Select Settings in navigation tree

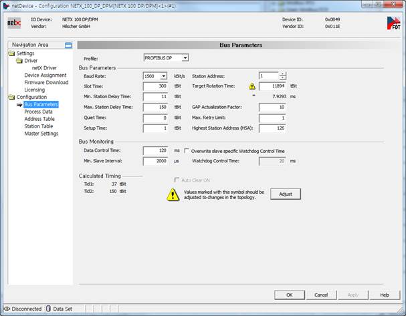[x=25, y=53]
